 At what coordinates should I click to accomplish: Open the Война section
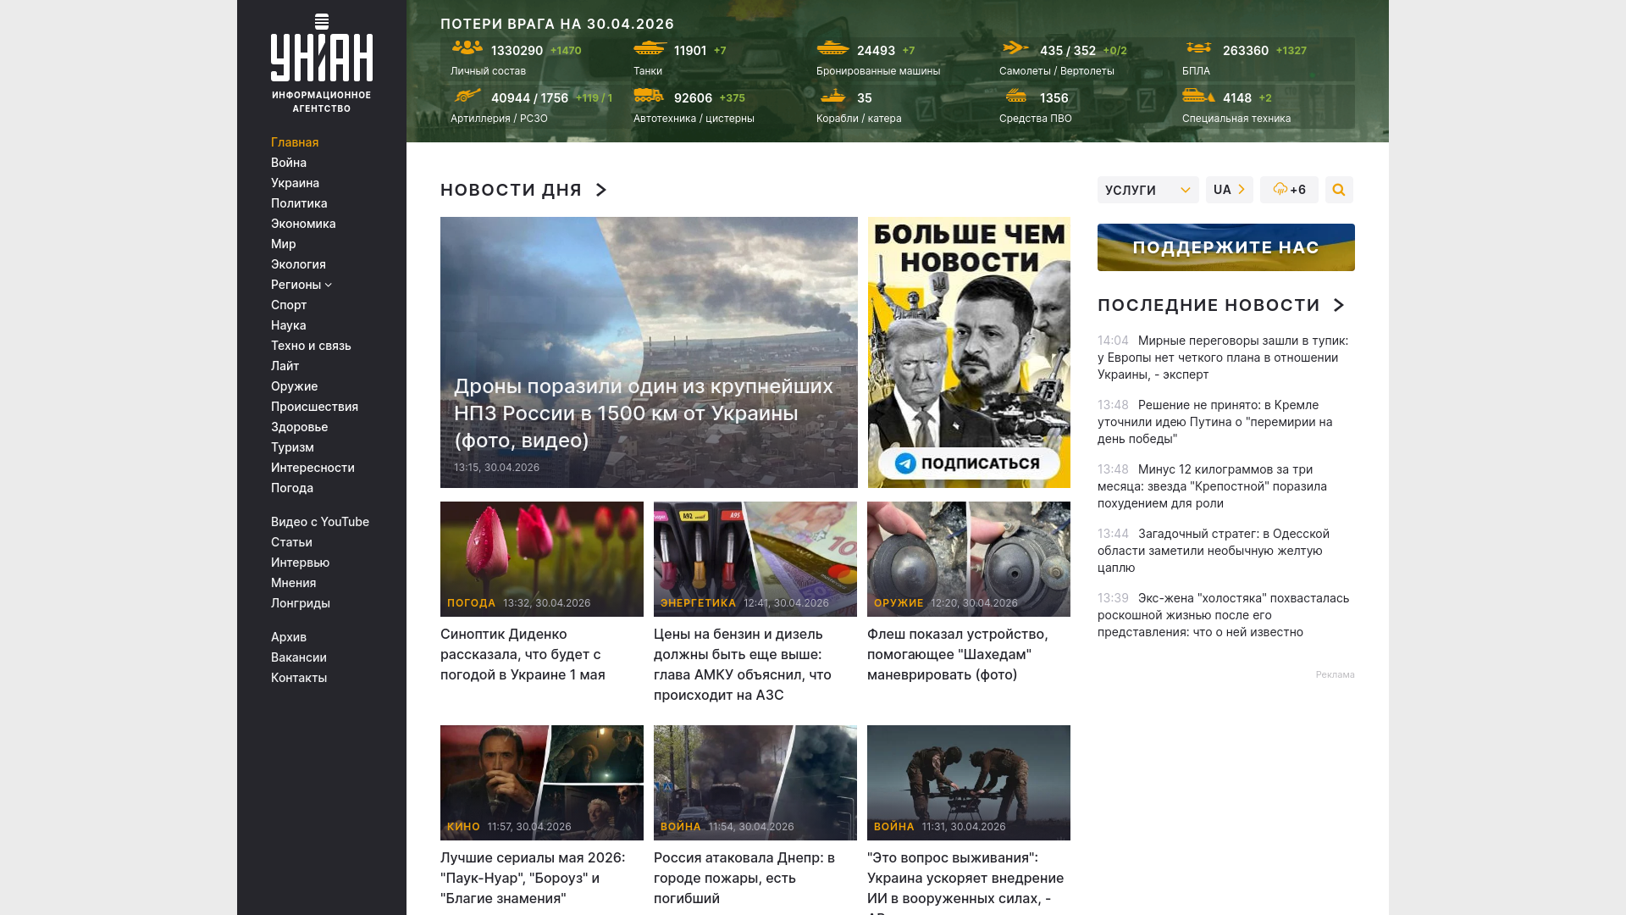point(289,163)
